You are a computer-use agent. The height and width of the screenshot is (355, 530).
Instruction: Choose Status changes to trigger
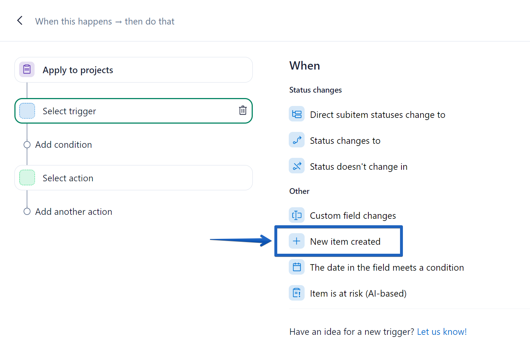pyautogui.click(x=345, y=141)
